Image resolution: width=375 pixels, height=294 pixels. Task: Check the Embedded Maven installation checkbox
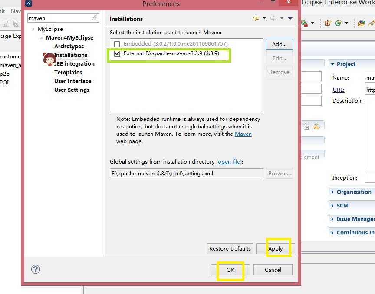click(117, 44)
